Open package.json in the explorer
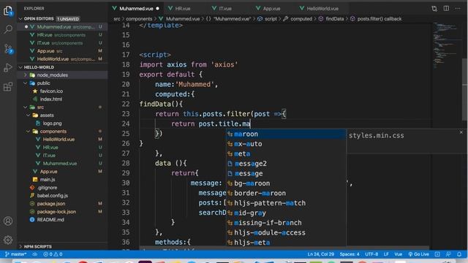This screenshot has height=263, width=468. pyautogui.click(x=51, y=204)
